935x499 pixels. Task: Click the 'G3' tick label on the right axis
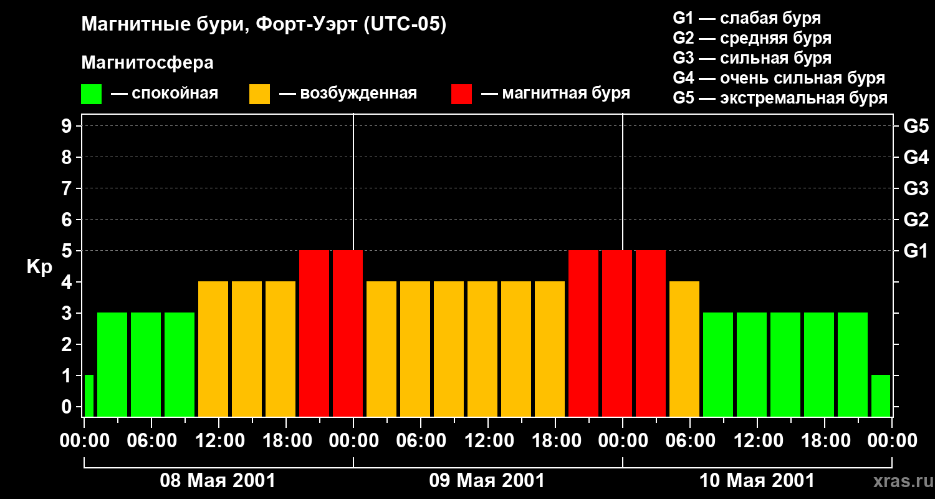click(x=916, y=188)
